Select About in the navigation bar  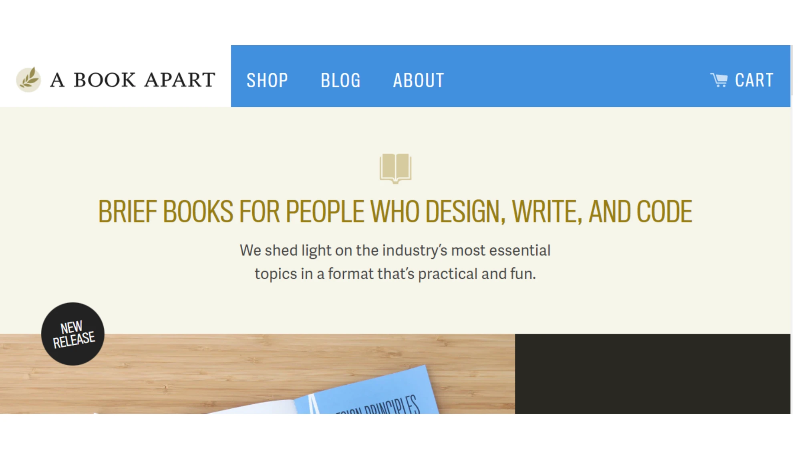pos(419,80)
